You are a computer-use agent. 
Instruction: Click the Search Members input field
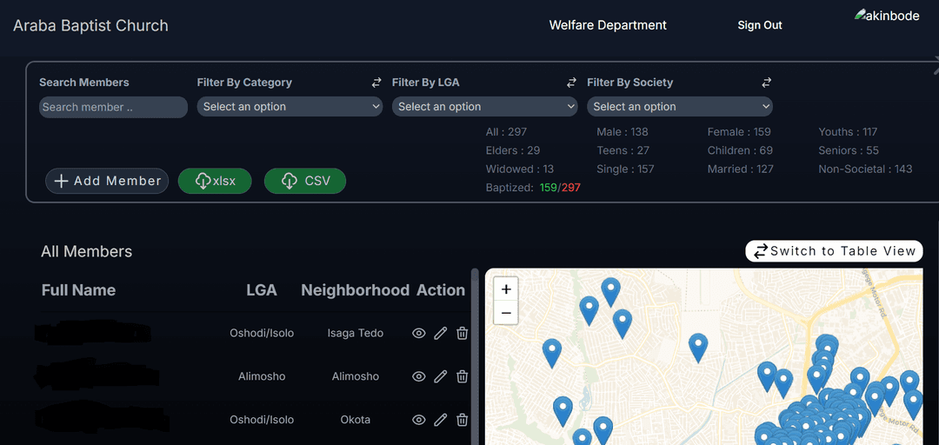pyautogui.click(x=113, y=107)
